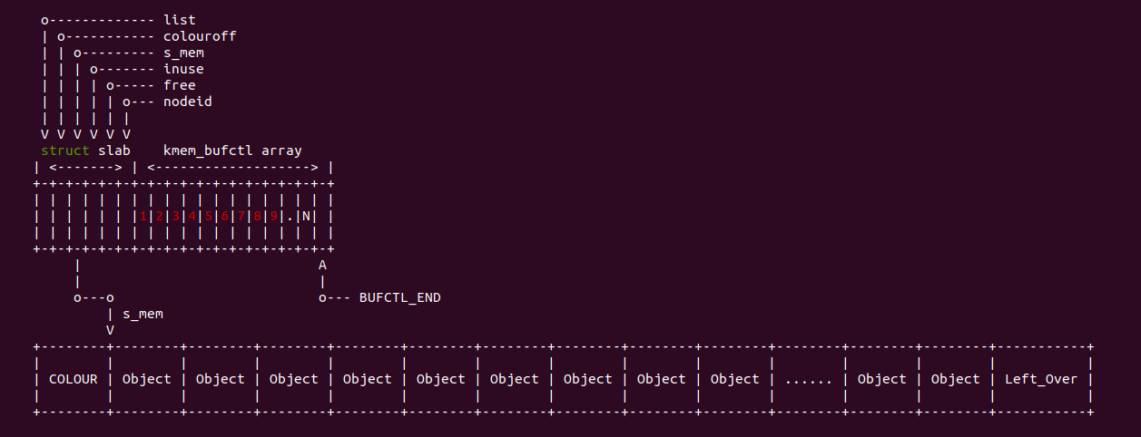The image size is (1141, 437).
Task: Select the 'COLOUR' cell in memory layout
Action: 74,379
